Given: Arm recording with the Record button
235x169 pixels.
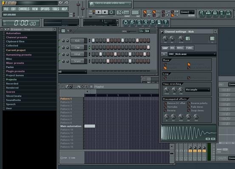Looking at the screenshot, I should 111,12.
